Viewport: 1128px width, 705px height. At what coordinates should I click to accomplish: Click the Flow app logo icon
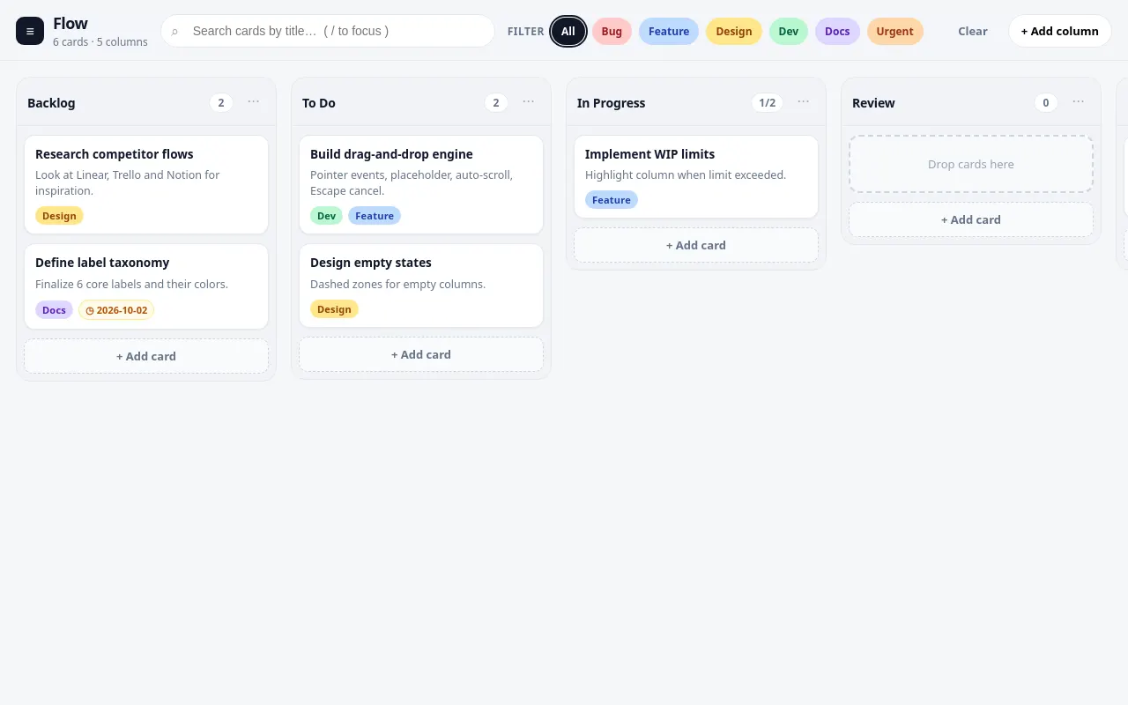pos(30,31)
